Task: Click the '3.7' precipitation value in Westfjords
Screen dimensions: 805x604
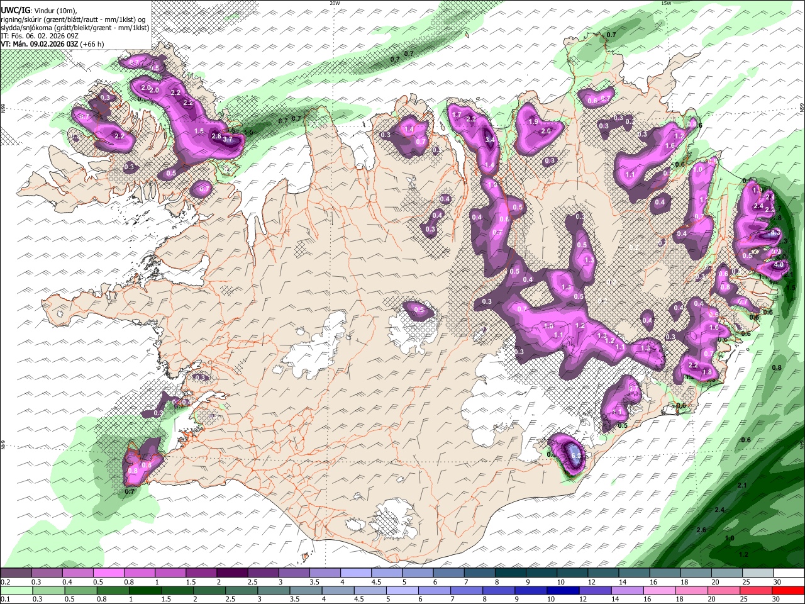Action: tap(228, 140)
